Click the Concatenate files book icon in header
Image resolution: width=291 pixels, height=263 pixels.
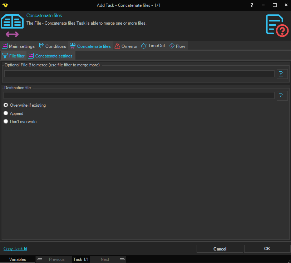[x=12, y=22]
